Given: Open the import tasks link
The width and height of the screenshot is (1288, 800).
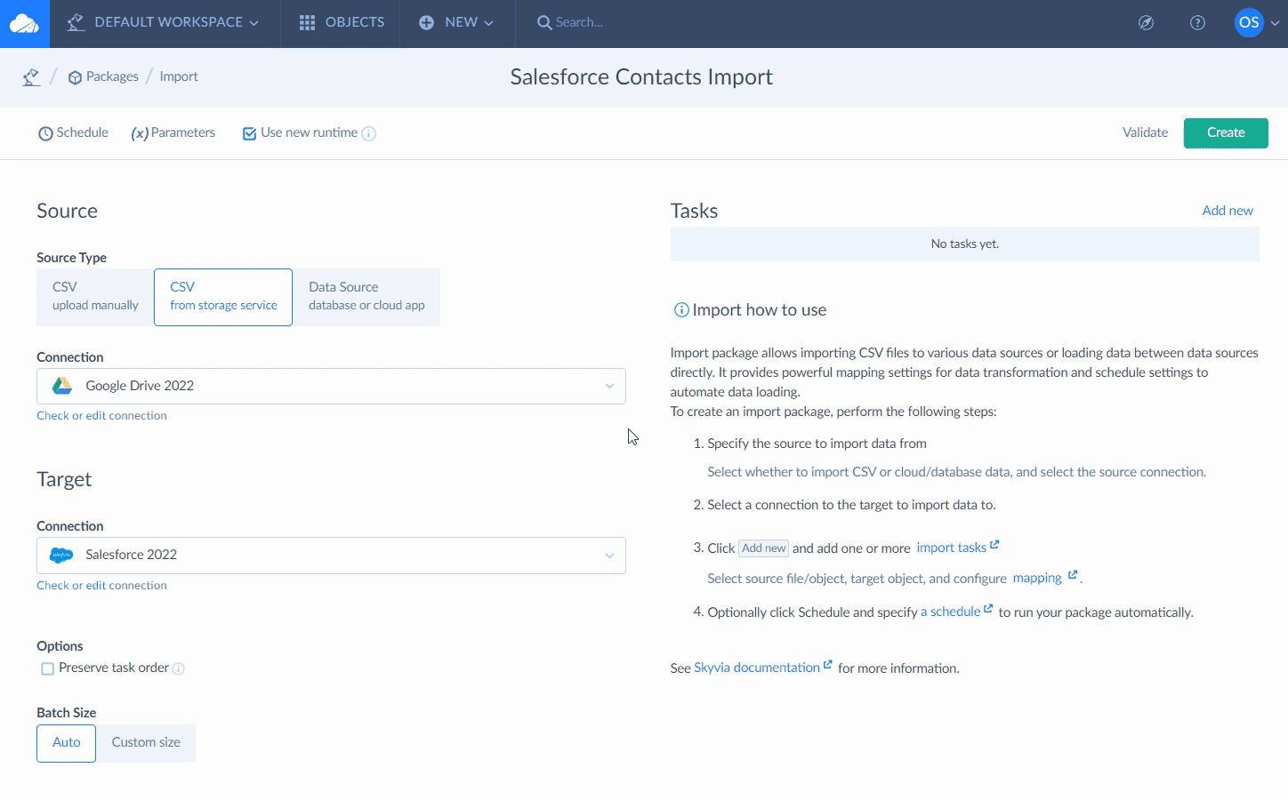Looking at the screenshot, I should 951,548.
